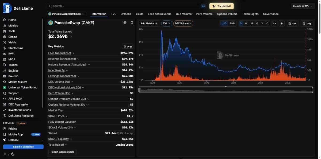Screen dimensions: 321x159
Task: Open Equities sidebar item
Action: (x=13, y=71)
